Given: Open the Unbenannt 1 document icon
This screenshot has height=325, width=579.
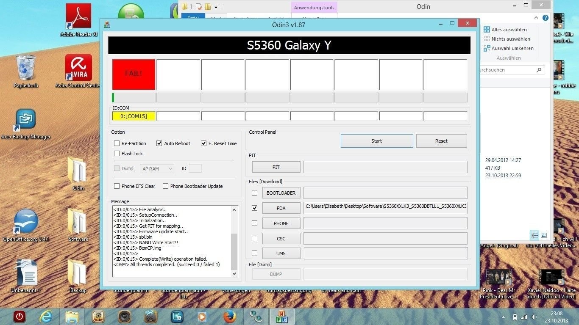Looking at the screenshot, I should pos(26,276).
